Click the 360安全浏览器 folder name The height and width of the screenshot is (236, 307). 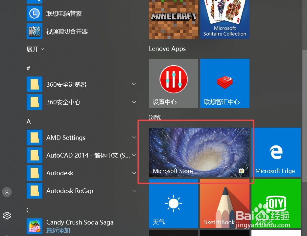point(66,84)
